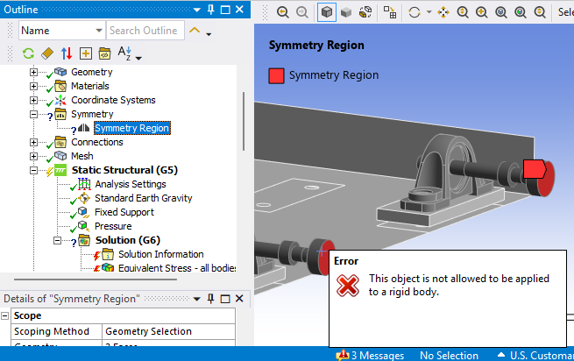
Task: Select Fixed Support
Action: click(x=124, y=212)
